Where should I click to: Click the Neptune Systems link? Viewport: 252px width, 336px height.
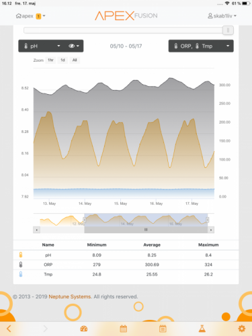click(x=70, y=296)
